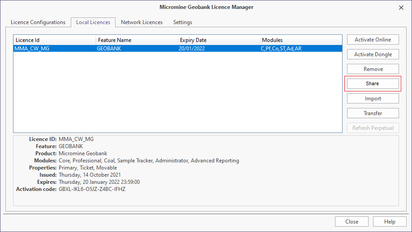Go to the Settings tab
Image resolution: width=412 pixels, height=232 pixels.
(183, 22)
